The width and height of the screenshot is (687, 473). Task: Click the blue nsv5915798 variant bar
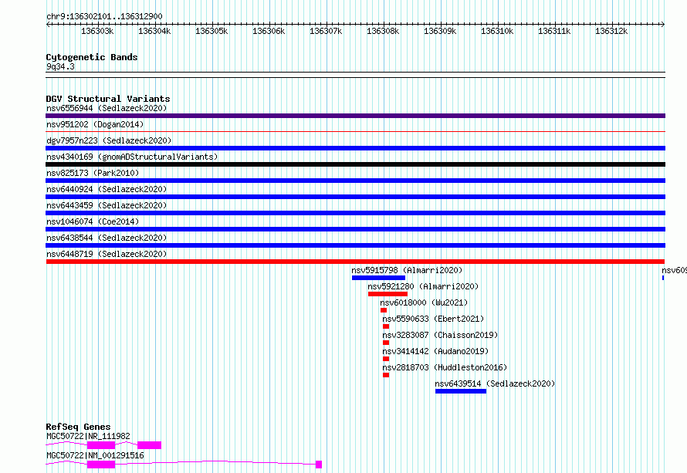click(x=378, y=278)
